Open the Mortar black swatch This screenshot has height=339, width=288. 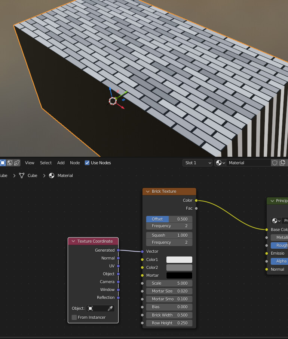coord(179,275)
